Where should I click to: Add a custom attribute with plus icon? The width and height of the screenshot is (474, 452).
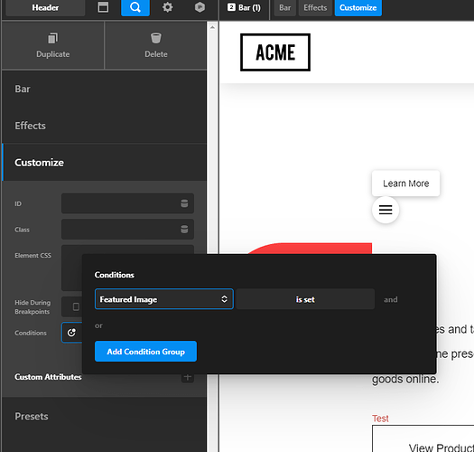188,377
